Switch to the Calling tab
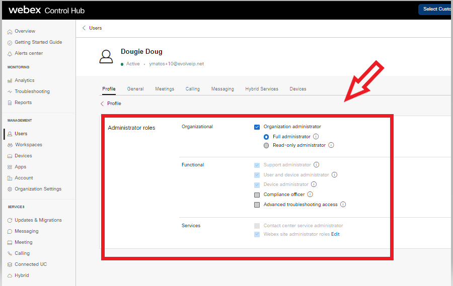The width and height of the screenshot is (453, 286). [x=192, y=89]
